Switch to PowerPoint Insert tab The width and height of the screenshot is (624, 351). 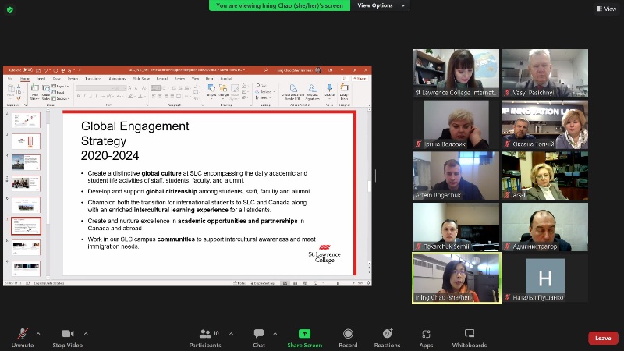click(x=41, y=79)
